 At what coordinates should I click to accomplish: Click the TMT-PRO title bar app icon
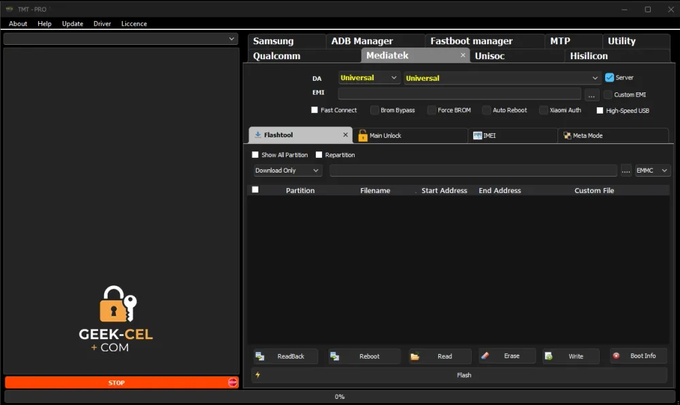[9, 9]
